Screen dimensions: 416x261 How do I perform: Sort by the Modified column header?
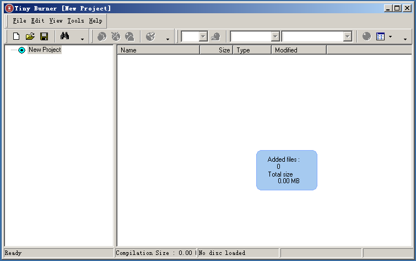[298, 50]
